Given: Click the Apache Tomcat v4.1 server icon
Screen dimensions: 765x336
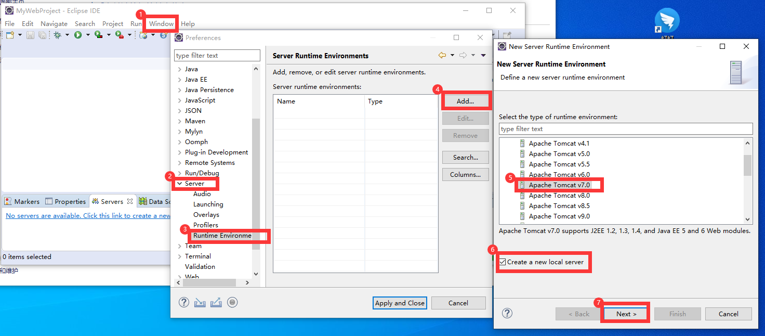Looking at the screenshot, I should 522,144.
